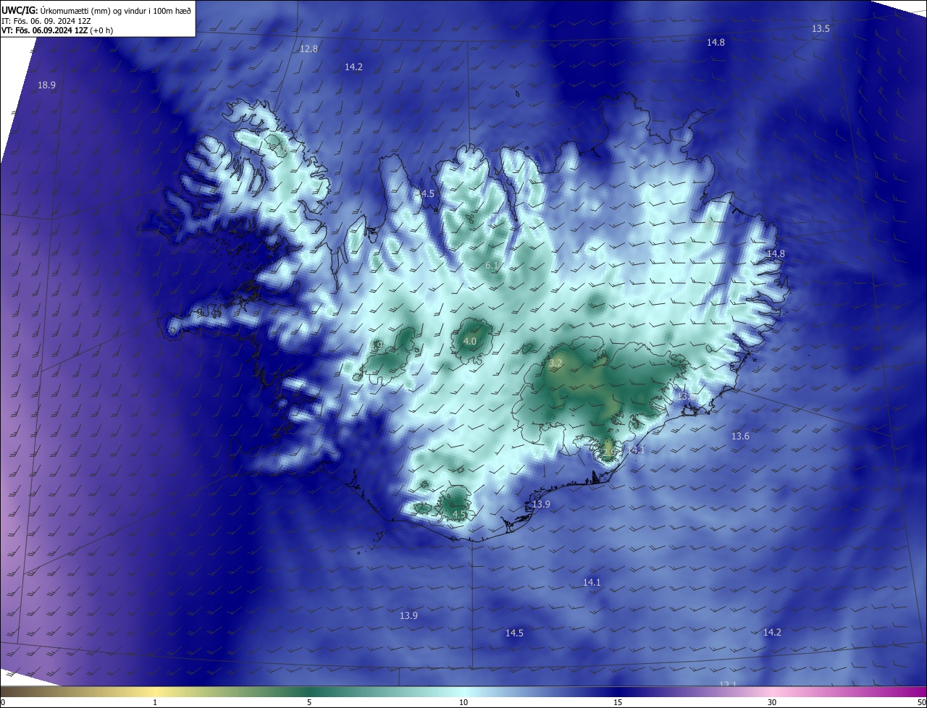Click the 14.5 value in the southern ocean

point(514,633)
